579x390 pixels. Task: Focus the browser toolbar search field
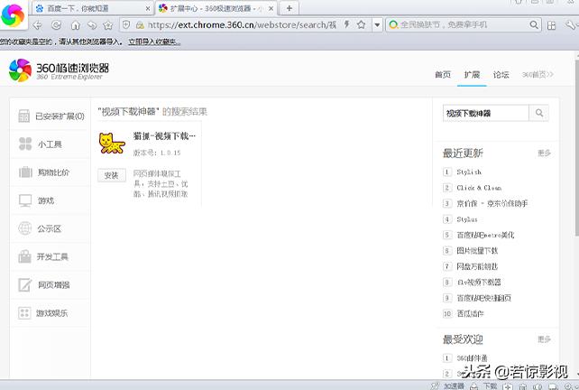[464, 24]
